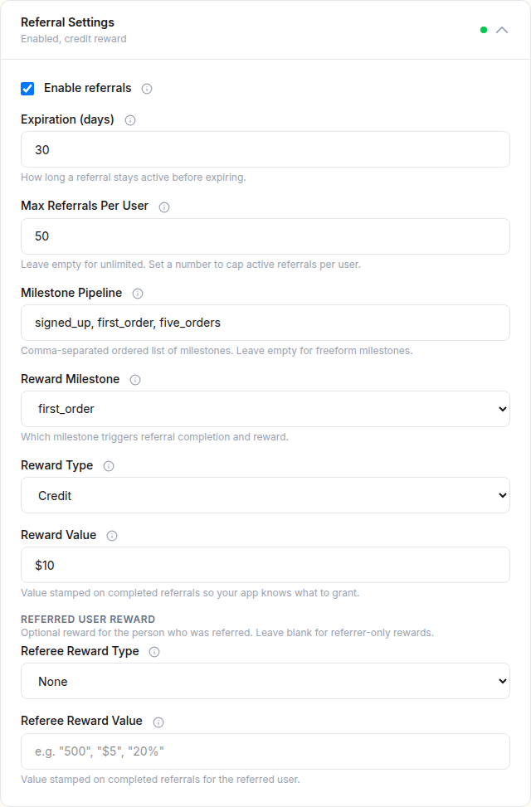Screen dimensions: 531x807
Task: Uncheck the Enable referrals checkbox
Action: 27,88
